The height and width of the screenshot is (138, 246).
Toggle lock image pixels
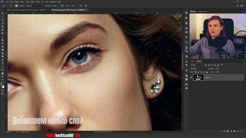(x=198, y=72)
